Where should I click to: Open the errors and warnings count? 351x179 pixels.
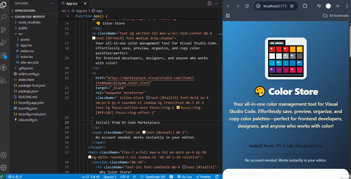point(15,177)
